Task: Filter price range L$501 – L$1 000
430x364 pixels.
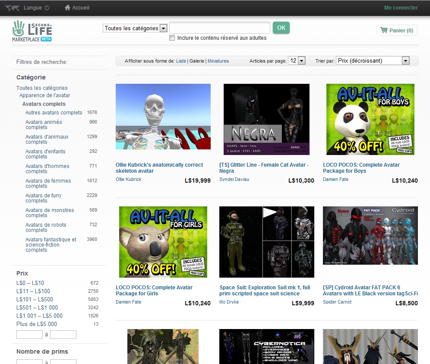Action: 37,307
